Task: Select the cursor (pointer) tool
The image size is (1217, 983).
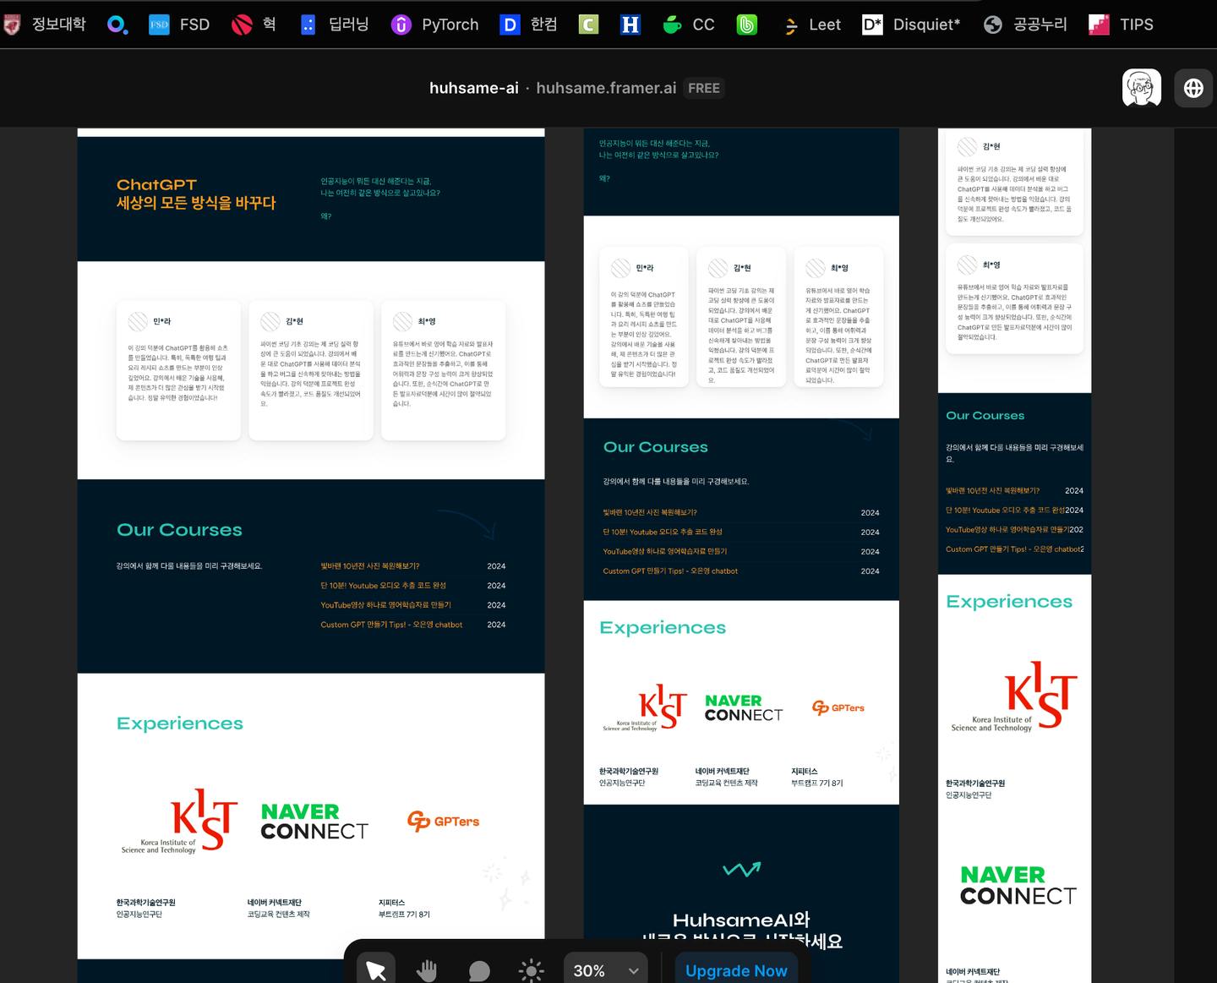Action: pos(376,970)
